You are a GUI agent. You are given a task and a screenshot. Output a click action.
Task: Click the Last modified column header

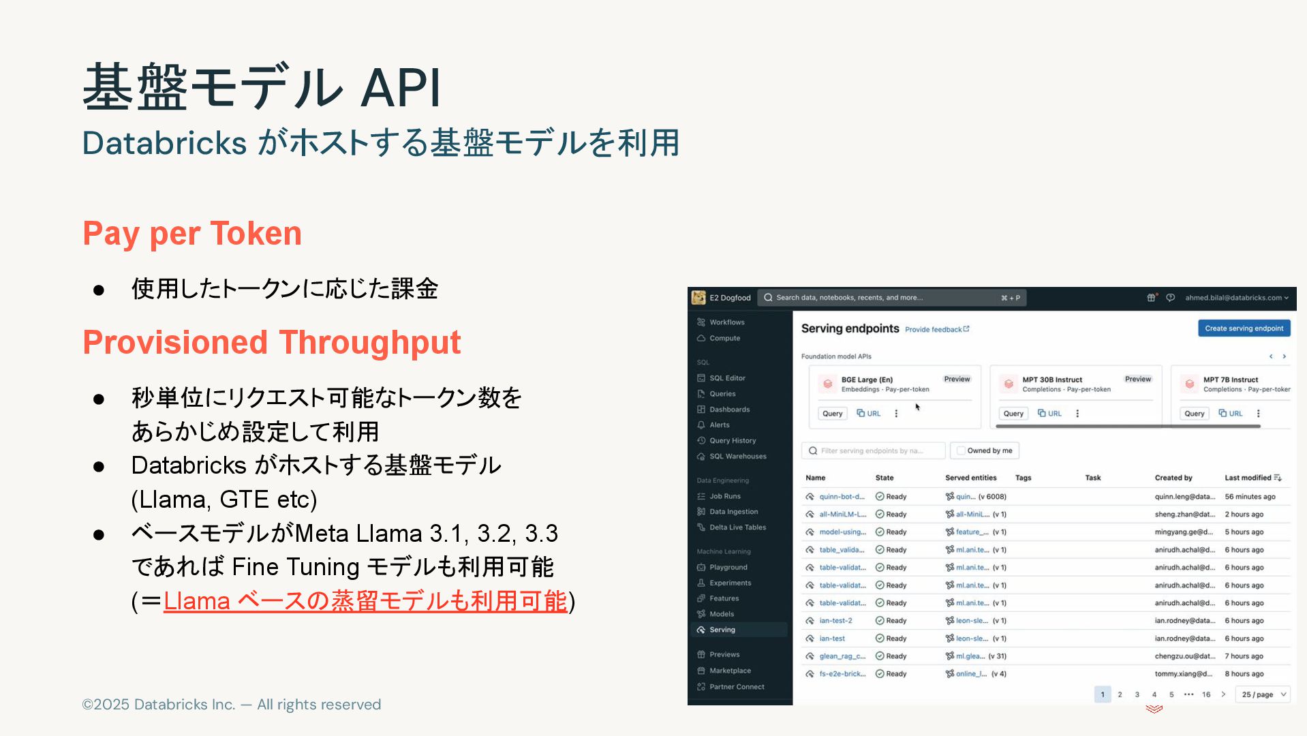[x=1248, y=478]
